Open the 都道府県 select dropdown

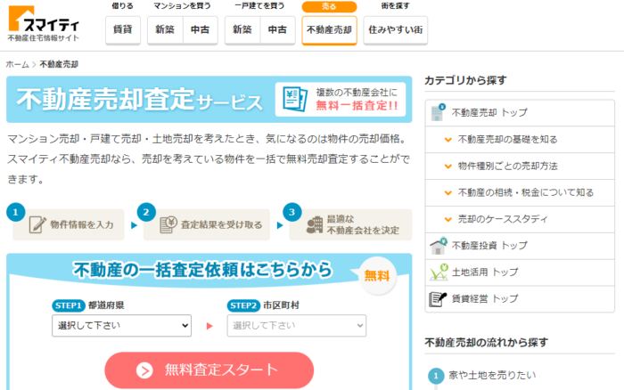click(121, 326)
